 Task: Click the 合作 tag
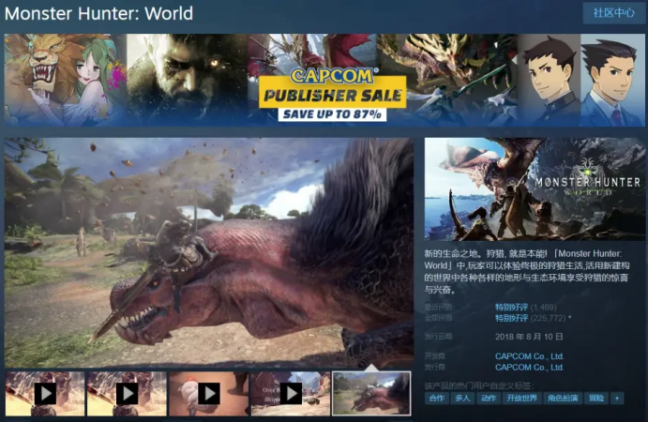437,399
